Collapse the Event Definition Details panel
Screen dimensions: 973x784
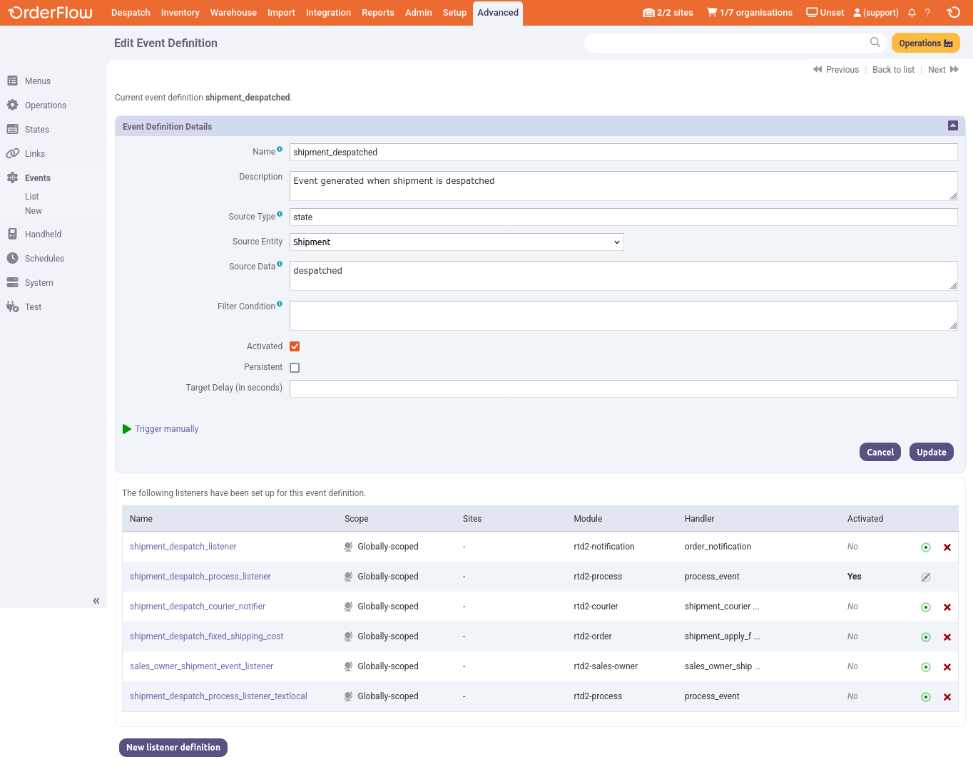pos(952,125)
